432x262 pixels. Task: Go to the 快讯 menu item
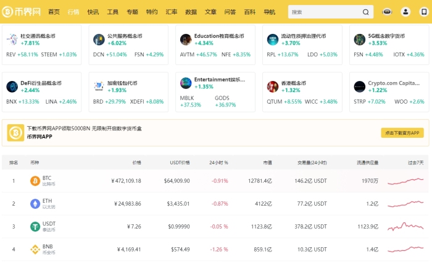(93, 12)
